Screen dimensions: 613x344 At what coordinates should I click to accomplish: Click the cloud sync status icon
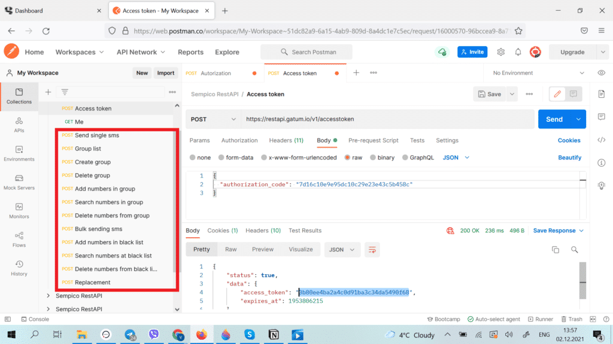coord(442,52)
